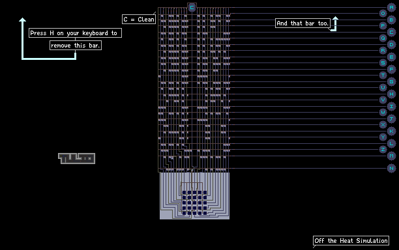Click the round letter Z button
The height and width of the screenshot is (250, 399).
[383, 149]
